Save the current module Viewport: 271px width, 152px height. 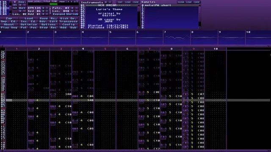[44, 18]
